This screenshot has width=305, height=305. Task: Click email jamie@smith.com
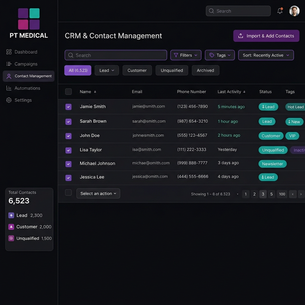149,106
